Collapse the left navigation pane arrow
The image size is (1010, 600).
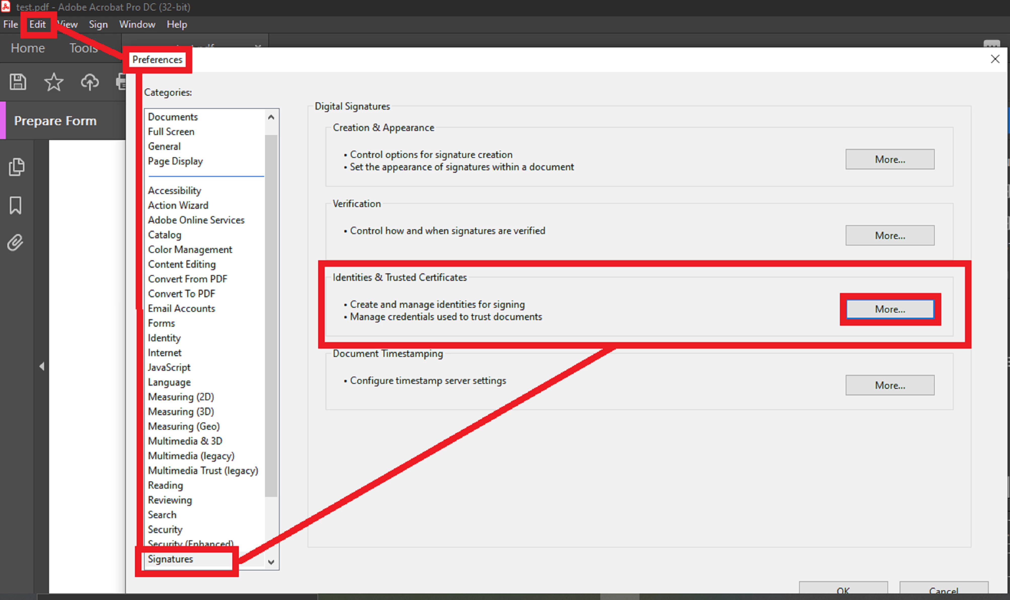42,366
